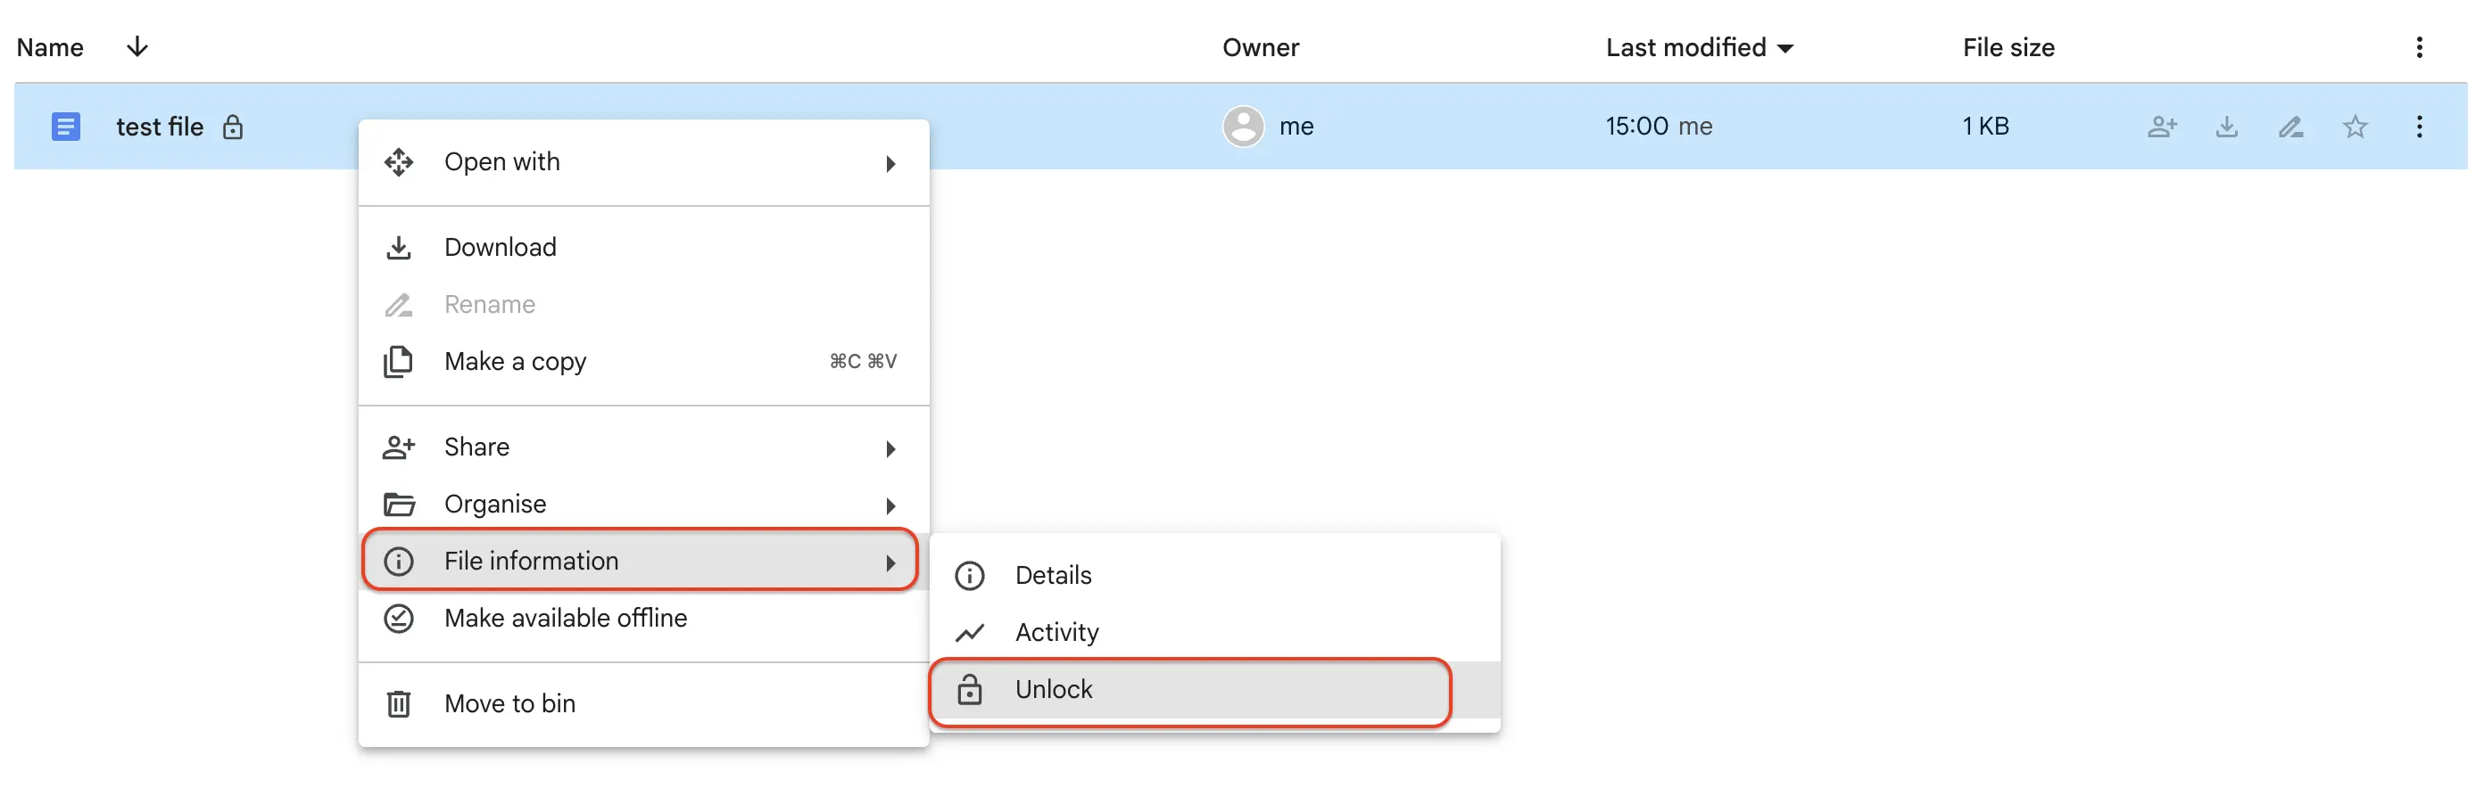Click the Move to bin trash icon
The height and width of the screenshot is (788, 2484).
tap(398, 704)
